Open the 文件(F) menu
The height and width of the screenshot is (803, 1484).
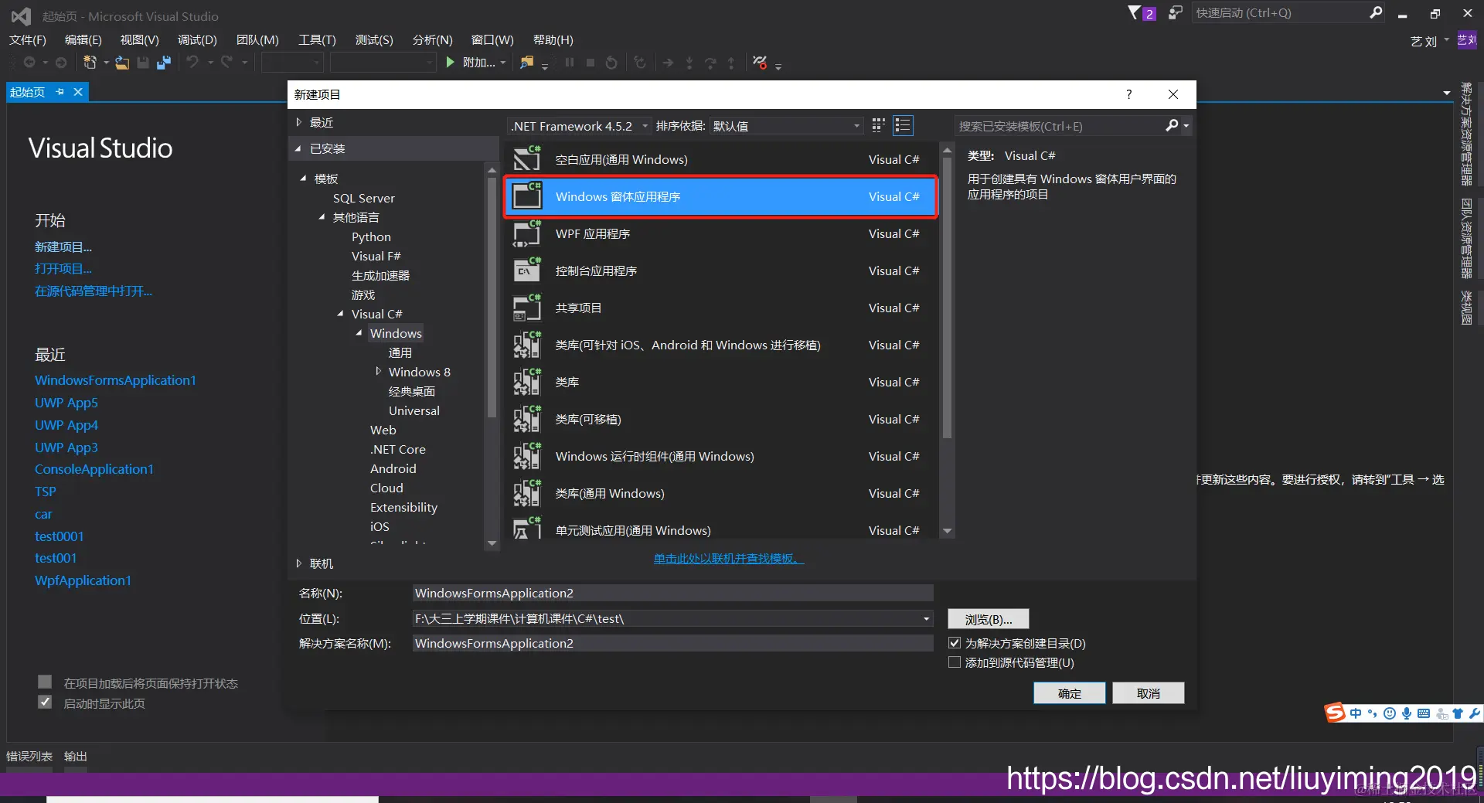28,39
